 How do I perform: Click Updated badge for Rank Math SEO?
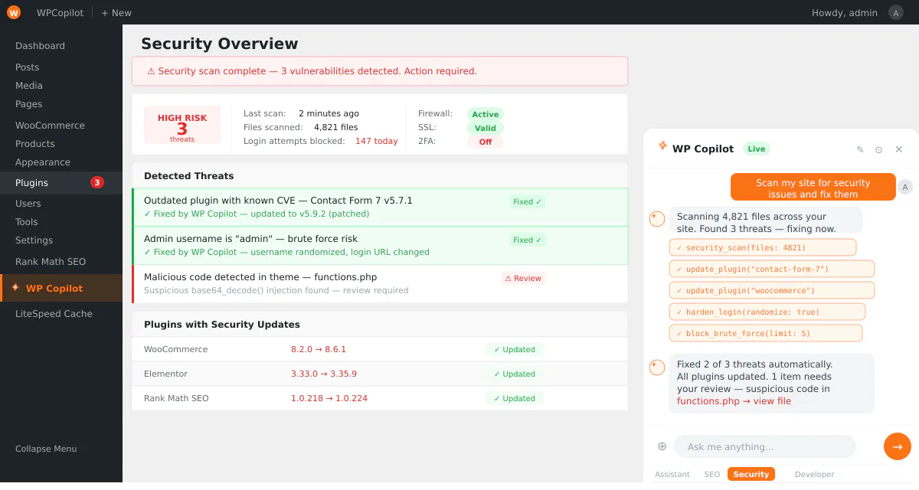click(515, 398)
